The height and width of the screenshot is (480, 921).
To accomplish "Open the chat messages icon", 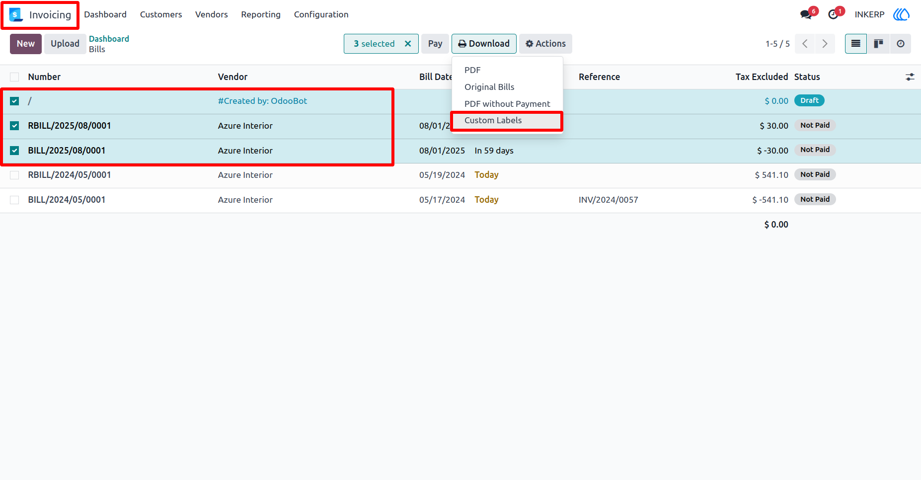I will coord(806,14).
